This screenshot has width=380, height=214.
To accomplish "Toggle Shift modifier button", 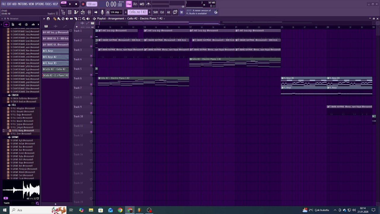I will click(x=155, y=12).
